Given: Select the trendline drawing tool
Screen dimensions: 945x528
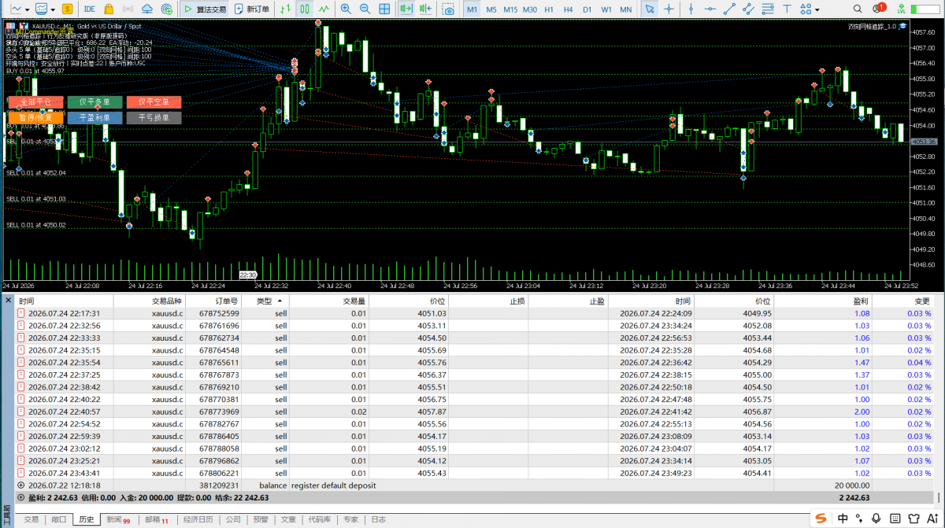Looking at the screenshot, I should (729, 9).
